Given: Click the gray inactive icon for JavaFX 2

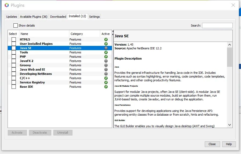Looking at the screenshot, I should [x=106, y=61].
